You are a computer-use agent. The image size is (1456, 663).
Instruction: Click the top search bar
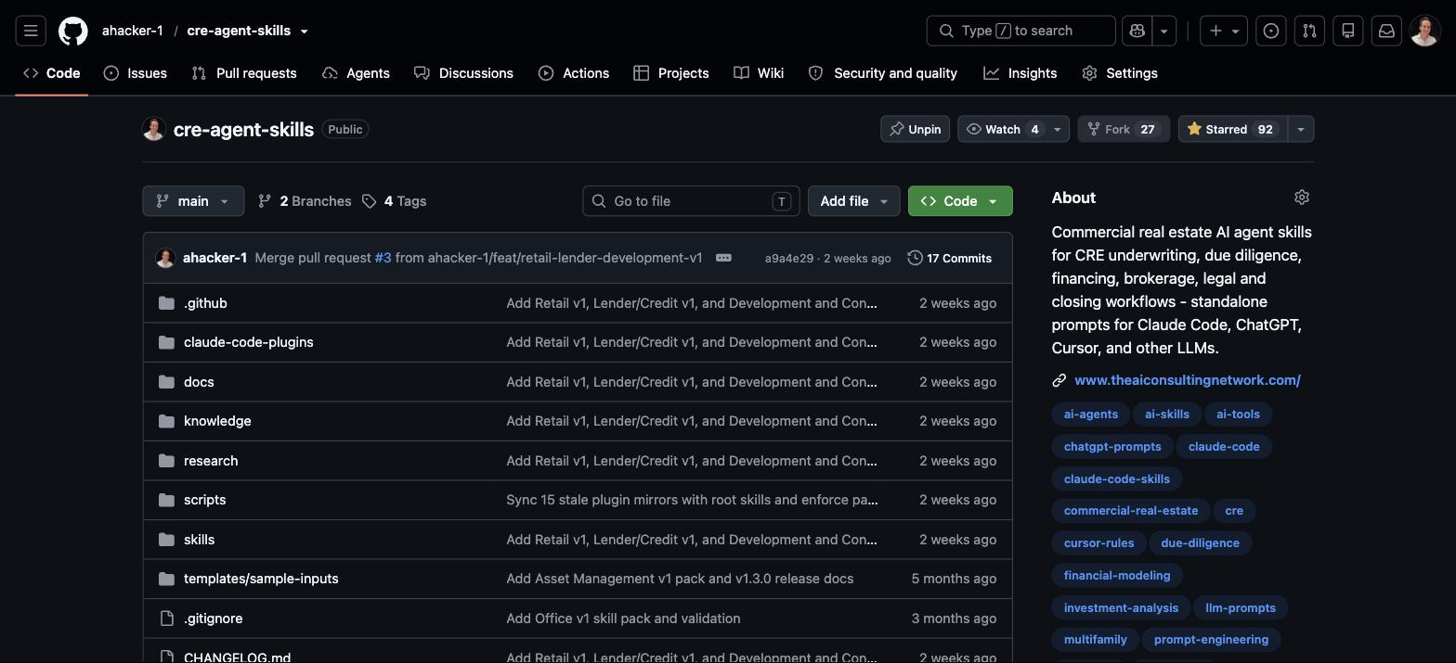pyautogui.click(x=1021, y=31)
